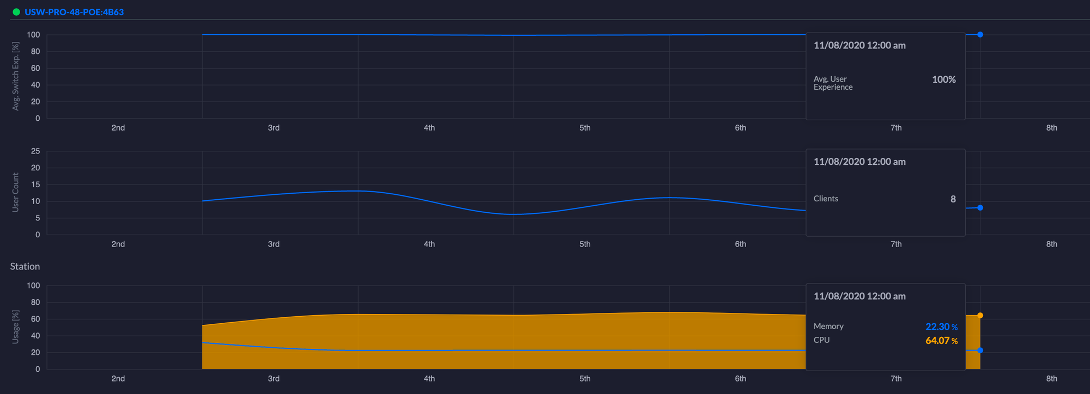This screenshot has width=1090, height=394.
Task: Click the Clients label in the tooltip
Action: [826, 199]
